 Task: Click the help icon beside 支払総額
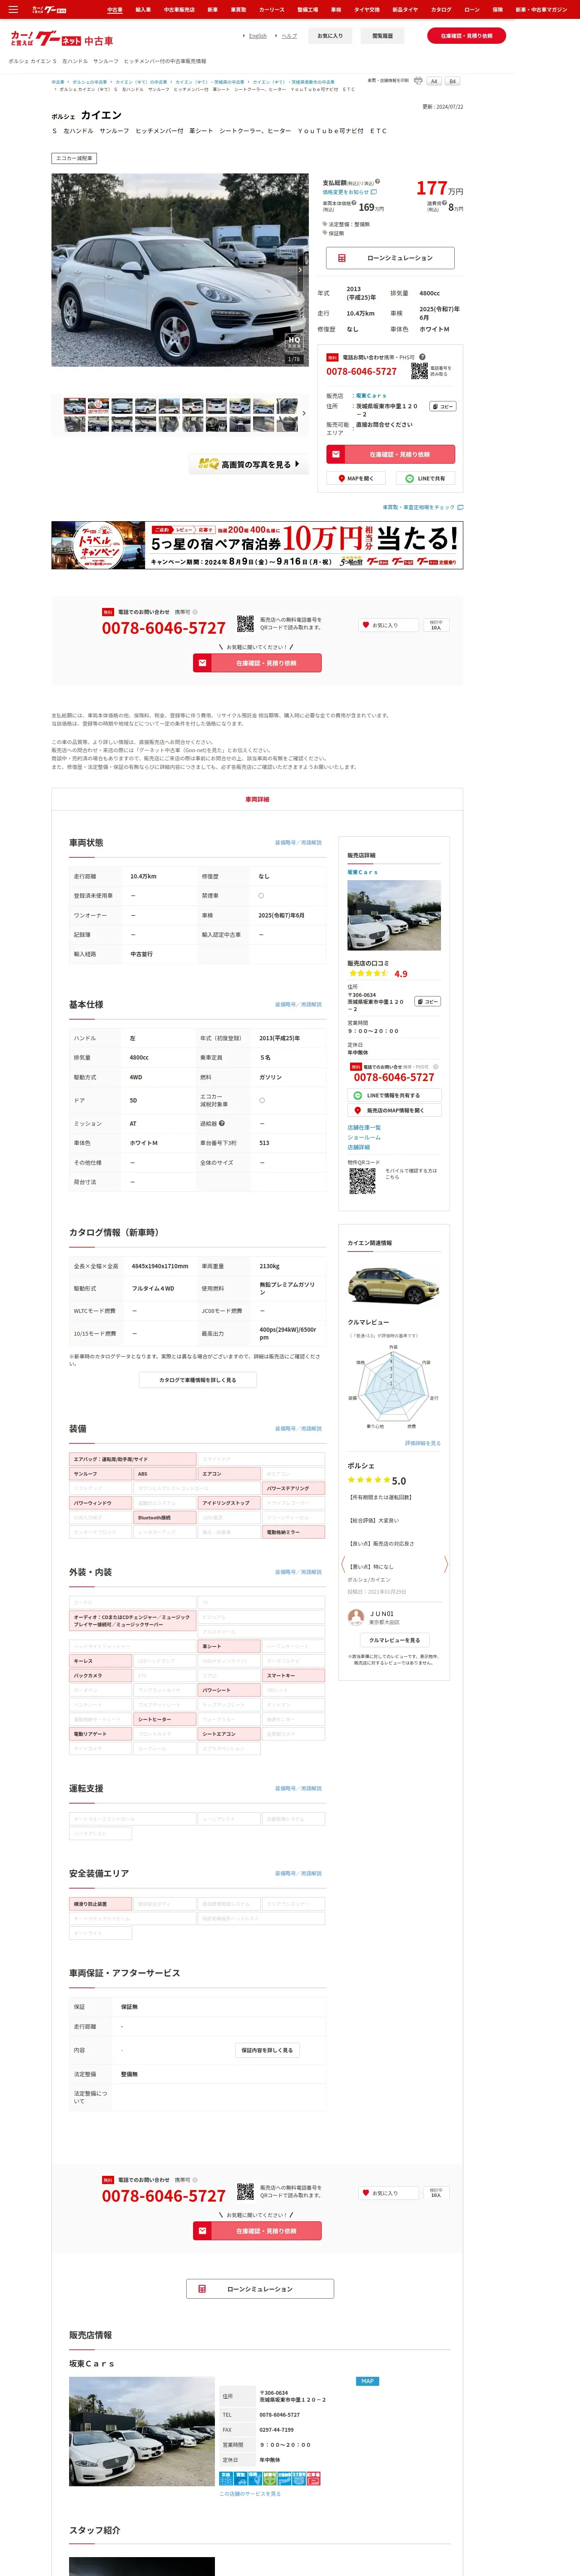(x=378, y=182)
